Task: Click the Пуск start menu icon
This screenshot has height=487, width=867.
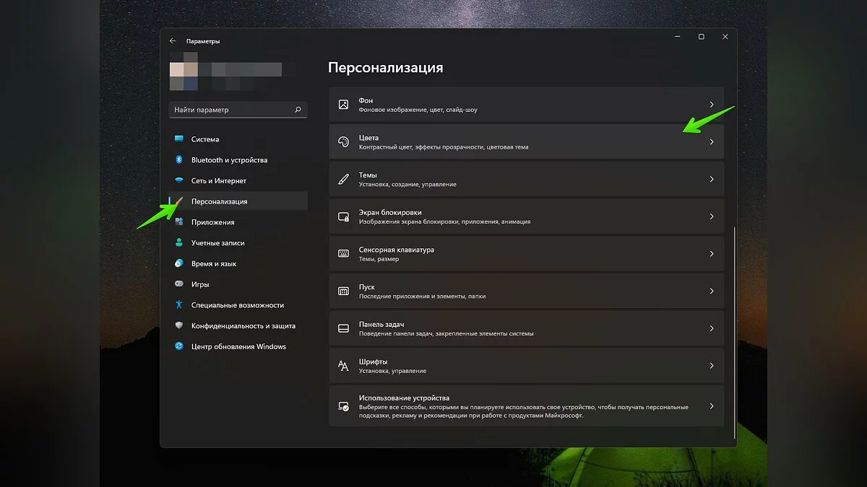Action: point(344,291)
